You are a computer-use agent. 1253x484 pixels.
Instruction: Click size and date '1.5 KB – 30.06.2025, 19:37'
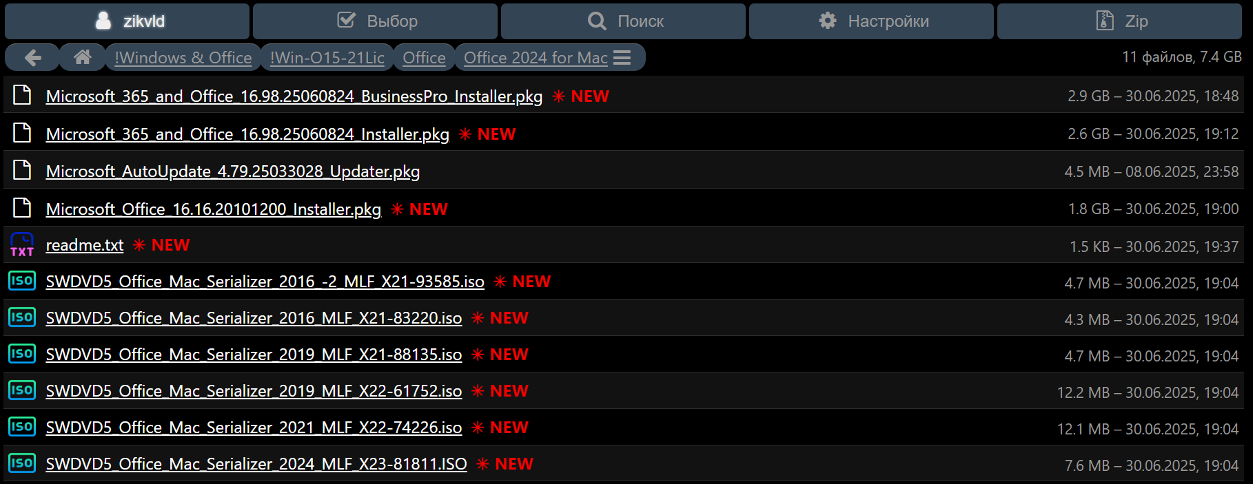(x=1154, y=246)
